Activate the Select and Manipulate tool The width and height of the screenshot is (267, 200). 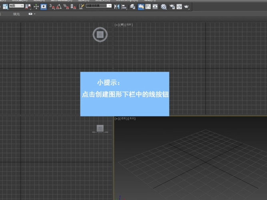tap(36, 7)
